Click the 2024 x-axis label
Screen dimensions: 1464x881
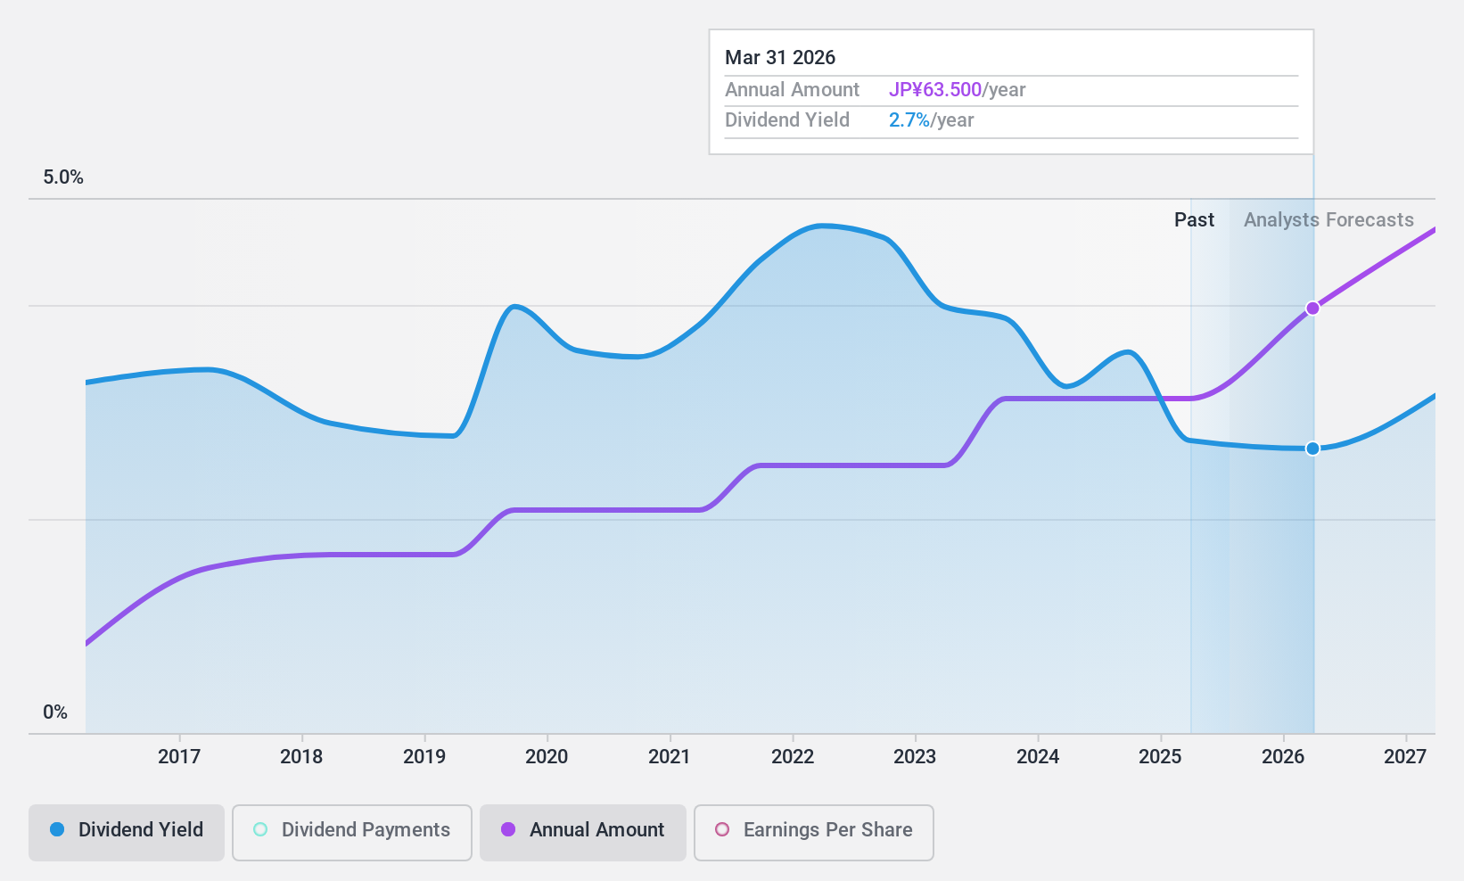coord(1038,757)
